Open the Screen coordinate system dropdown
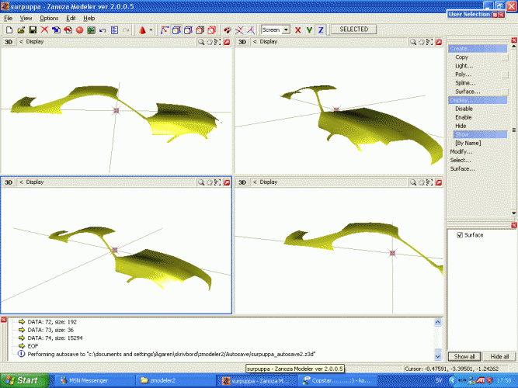Viewport: 518px width, 388px height. [286, 30]
